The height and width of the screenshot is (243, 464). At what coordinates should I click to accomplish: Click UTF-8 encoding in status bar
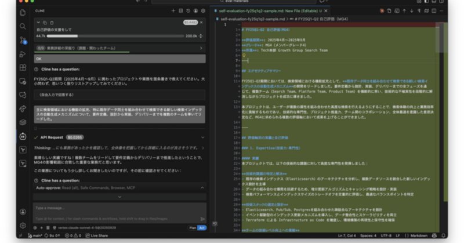[386, 235]
